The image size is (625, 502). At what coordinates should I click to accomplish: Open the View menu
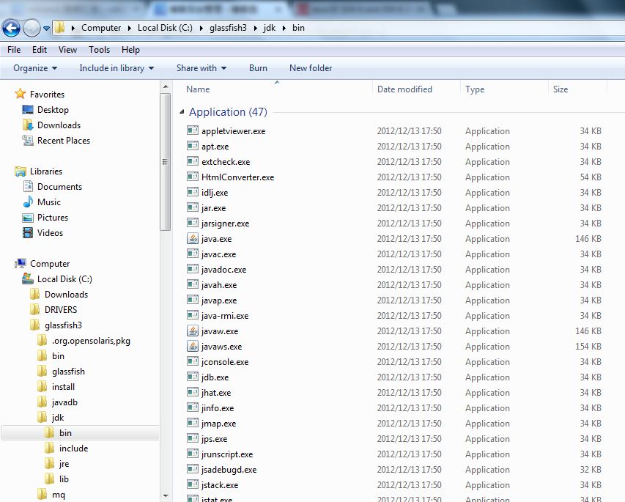point(67,50)
